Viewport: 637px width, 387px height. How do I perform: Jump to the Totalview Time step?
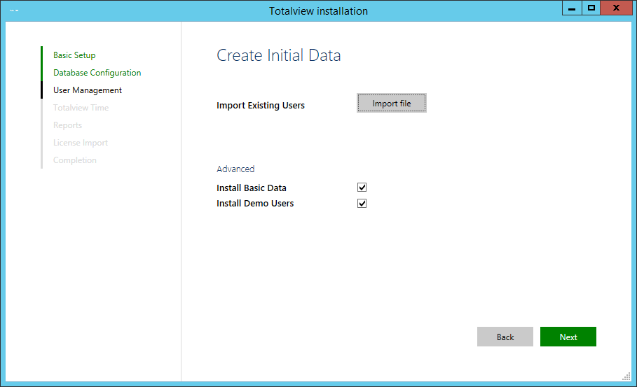pyautogui.click(x=81, y=108)
